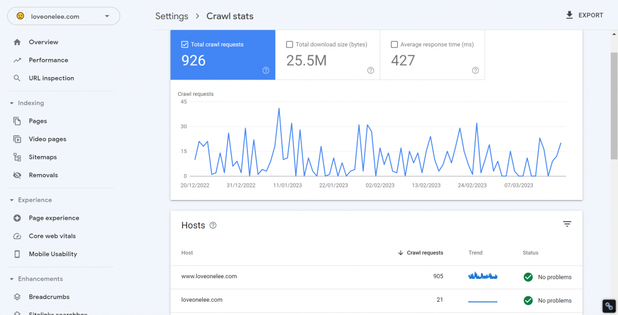Click the www.loveonelee.com trend sparkline

pos(483,276)
